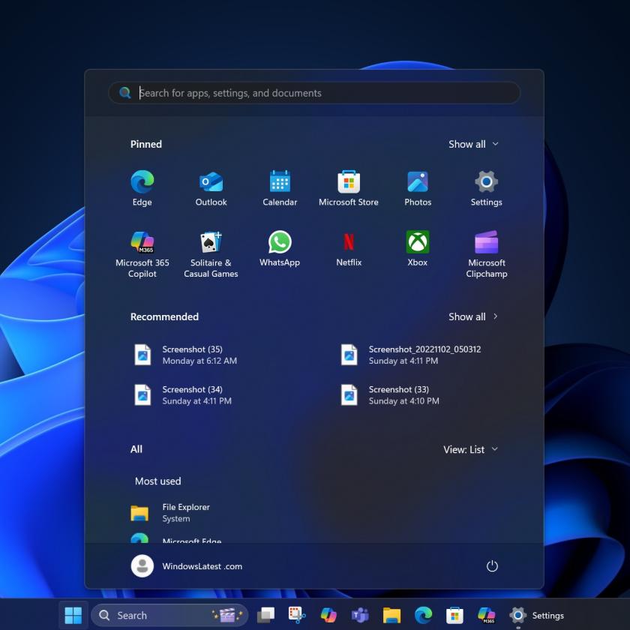Show all Recommended items
This screenshot has width=630, height=630.
click(x=473, y=316)
